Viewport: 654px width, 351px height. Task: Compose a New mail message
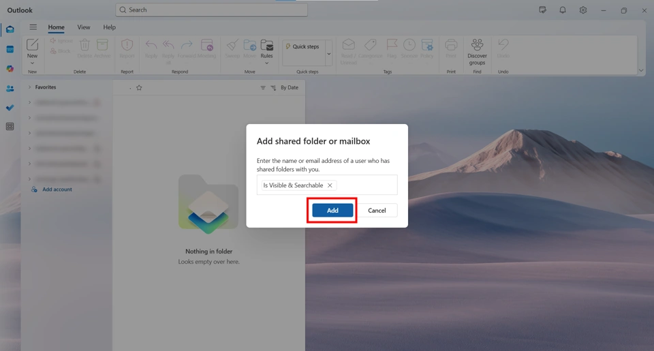point(32,48)
